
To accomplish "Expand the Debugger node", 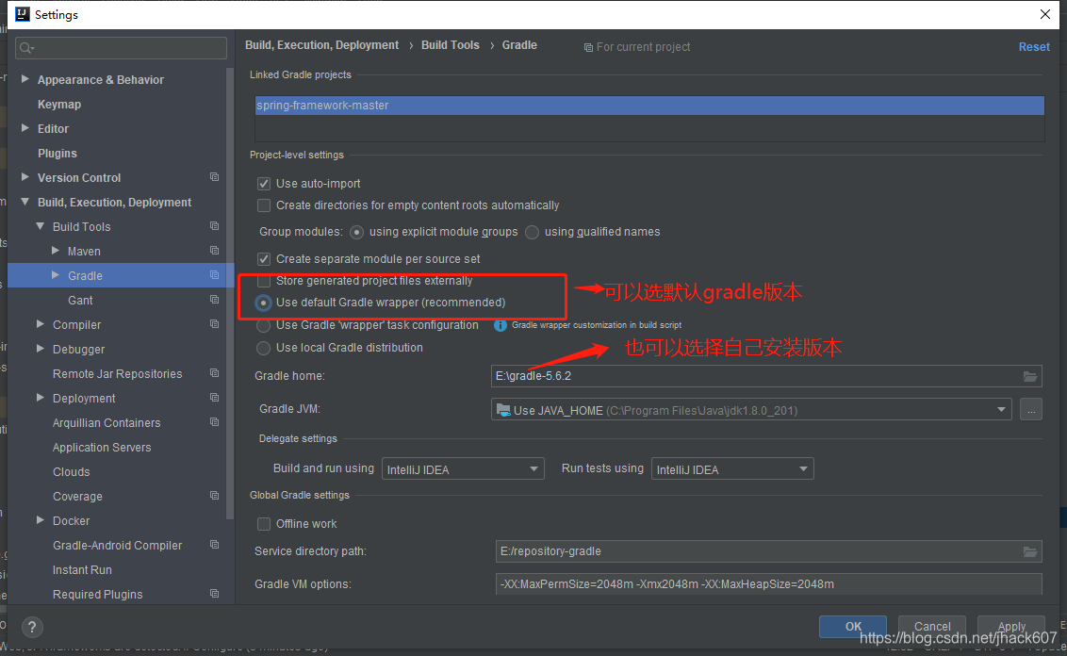I will (x=41, y=349).
